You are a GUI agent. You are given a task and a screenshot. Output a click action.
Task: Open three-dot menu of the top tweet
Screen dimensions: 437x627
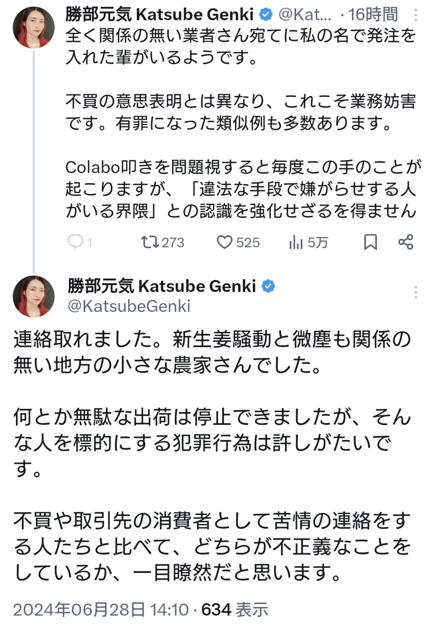click(415, 15)
